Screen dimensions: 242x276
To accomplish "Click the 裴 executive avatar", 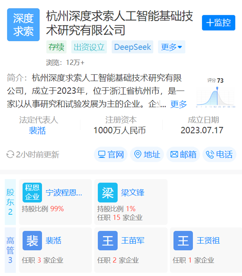I will [x=32, y=241].
